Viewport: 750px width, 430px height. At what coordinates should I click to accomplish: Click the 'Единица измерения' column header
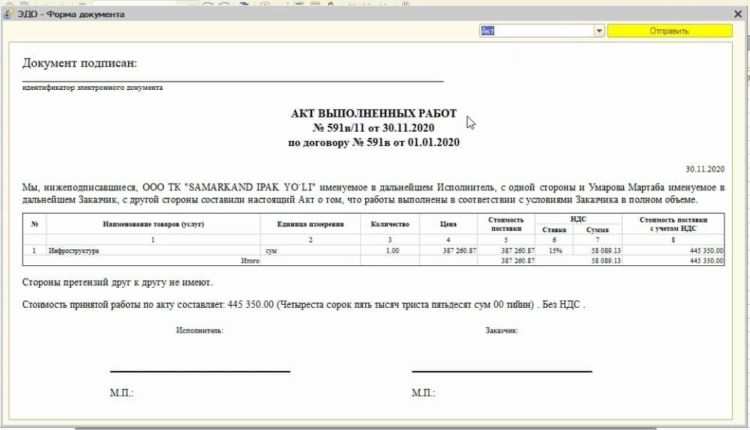click(x=310, y=224)
